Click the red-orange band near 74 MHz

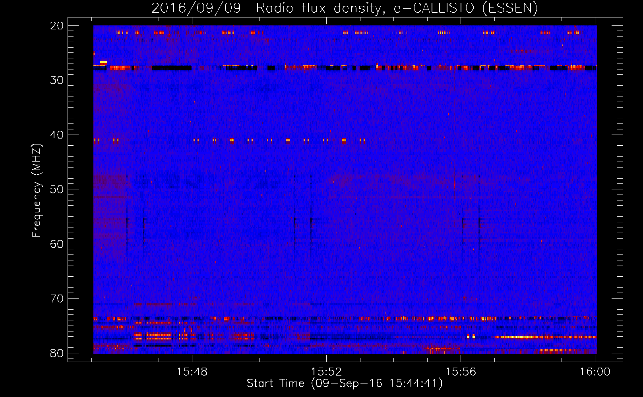pyautogui.click(x=345, y=318)
